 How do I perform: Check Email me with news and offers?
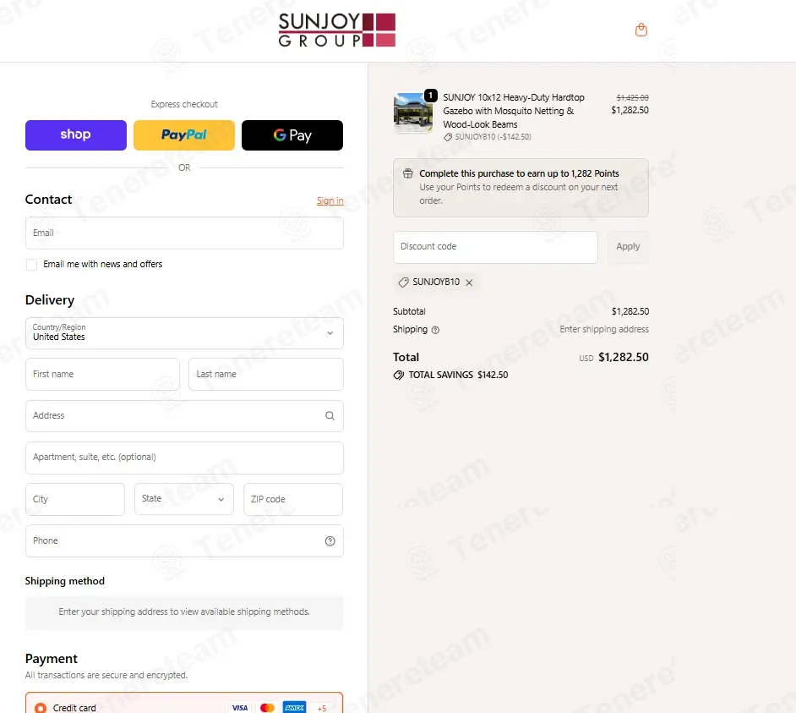(x=31, y=264)
